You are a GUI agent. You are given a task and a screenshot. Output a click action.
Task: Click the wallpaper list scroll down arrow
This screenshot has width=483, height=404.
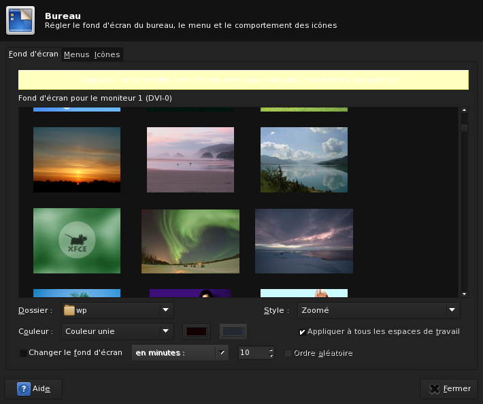coord(464,294)
